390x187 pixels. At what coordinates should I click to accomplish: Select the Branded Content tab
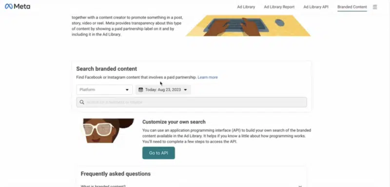(352, 7)
